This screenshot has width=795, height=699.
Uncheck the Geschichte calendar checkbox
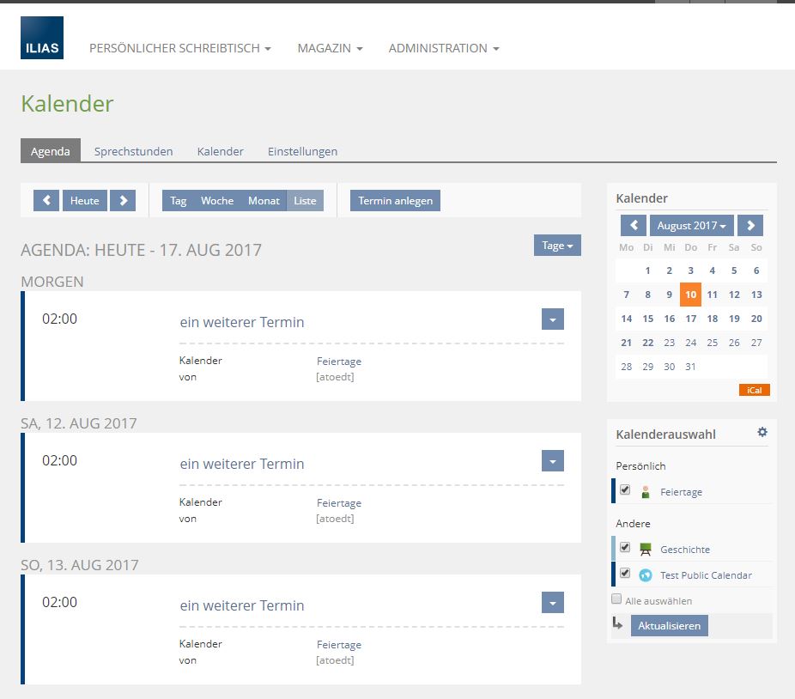click(625, 548)
